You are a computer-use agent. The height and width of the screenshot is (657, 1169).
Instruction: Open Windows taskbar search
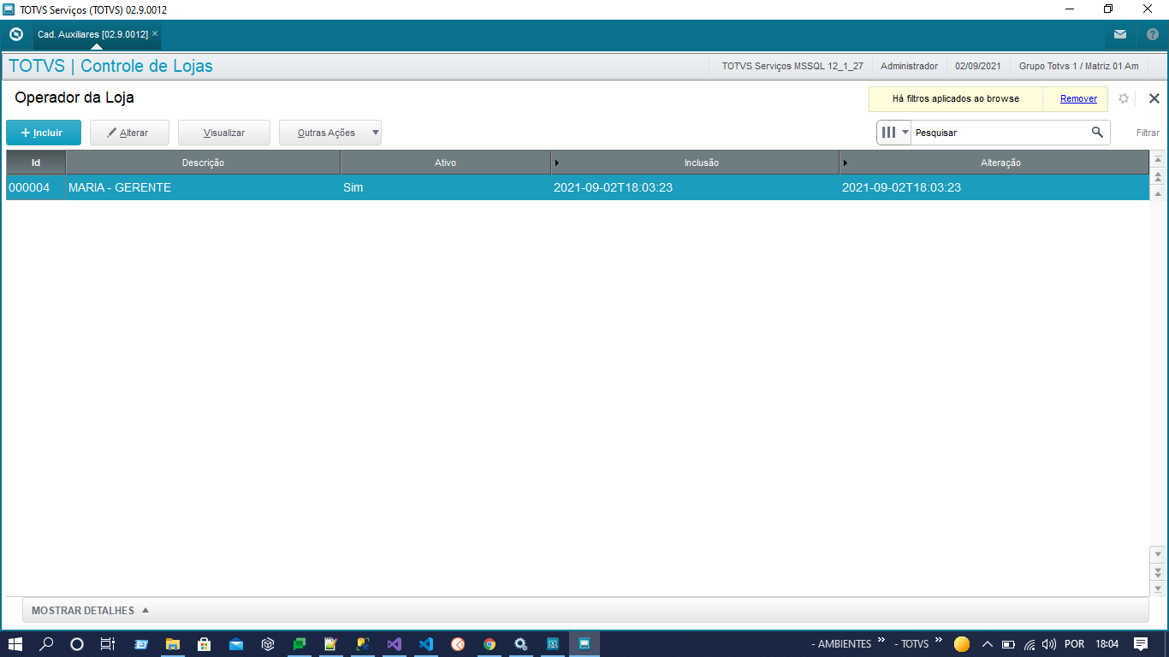point(47,644)
